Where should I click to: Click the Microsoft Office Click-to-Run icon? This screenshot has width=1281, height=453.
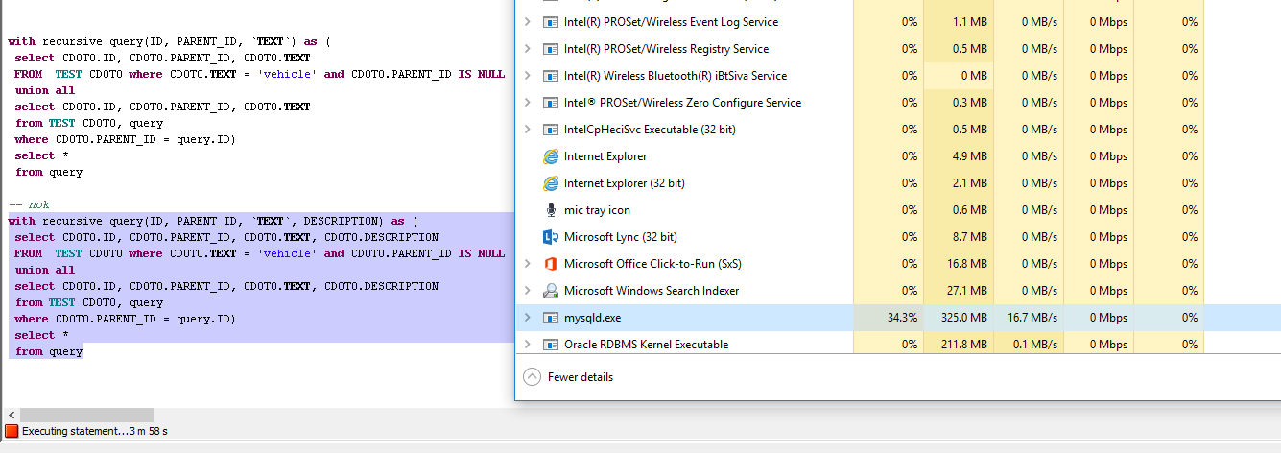pyautogui.click(x=551, y=264)
